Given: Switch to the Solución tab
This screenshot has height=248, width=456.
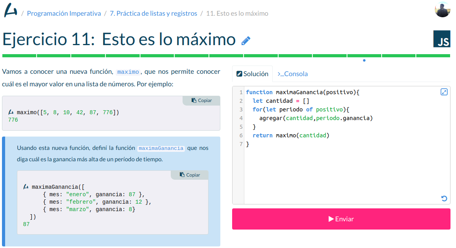Looking at the screenshot, I should point(253,74).
